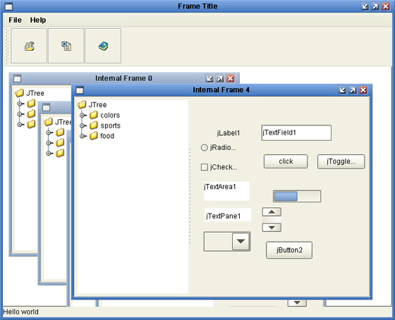Viewport: 395px width, 320px height.
Task: Expand third child node in untitled middle frame tree
Action: [49, 153]
